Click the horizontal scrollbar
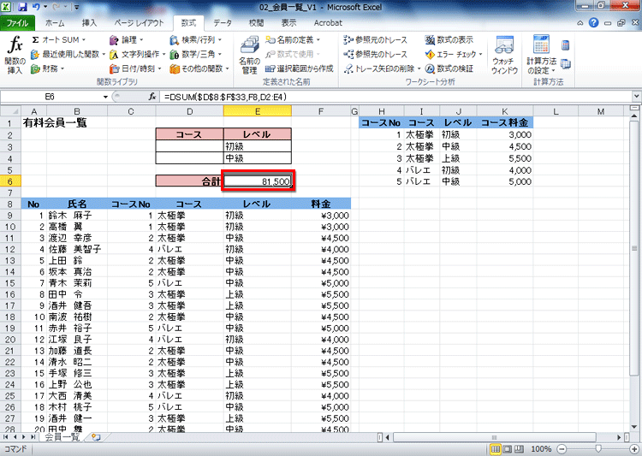The image size is (642, 456). tap(493, 437)
